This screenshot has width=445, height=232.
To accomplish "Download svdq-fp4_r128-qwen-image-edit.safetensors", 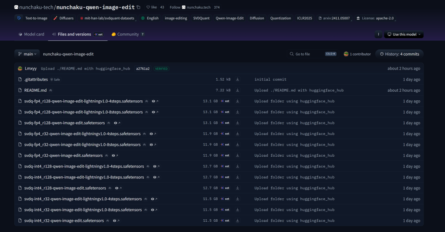I will (x=238, y=123).
